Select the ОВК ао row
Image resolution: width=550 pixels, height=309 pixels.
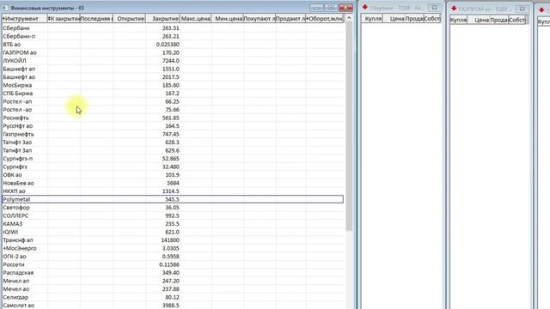[173, 175]
